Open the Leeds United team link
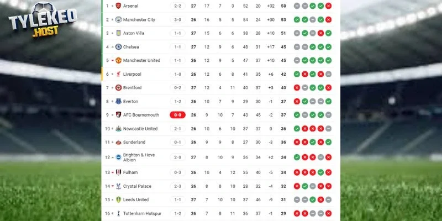 (135, 199)
